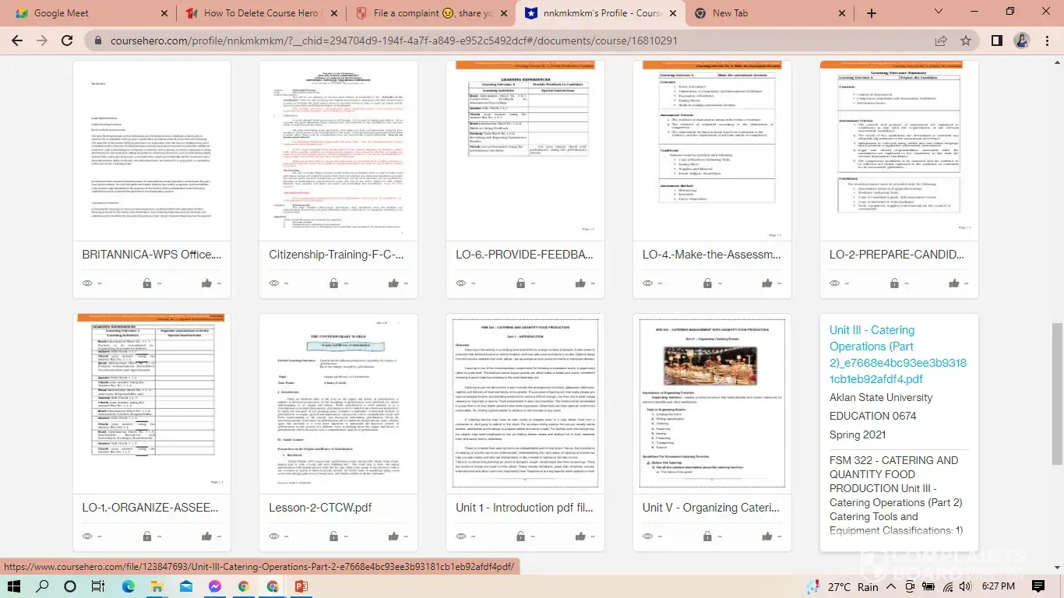
Task: Reload the Course Hero page
Action: [67, 40]
